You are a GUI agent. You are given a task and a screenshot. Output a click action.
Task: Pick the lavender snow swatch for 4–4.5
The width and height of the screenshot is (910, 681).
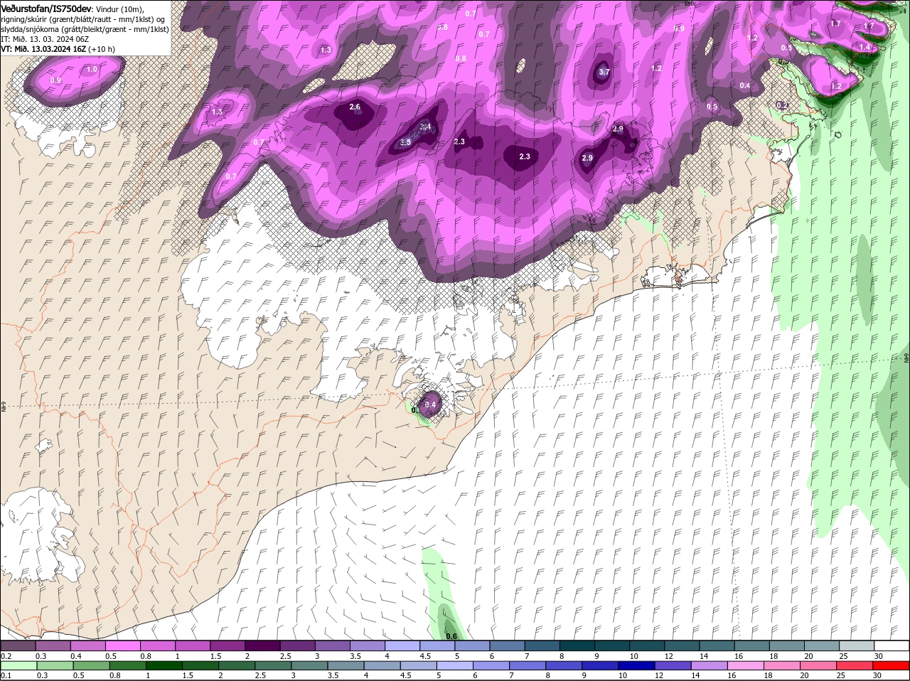tap(403, 646)
